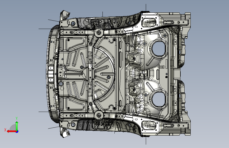Viewport: 229px width, 148px height.
Task: Click the green Y label of triad
Action: click(17, 119)
